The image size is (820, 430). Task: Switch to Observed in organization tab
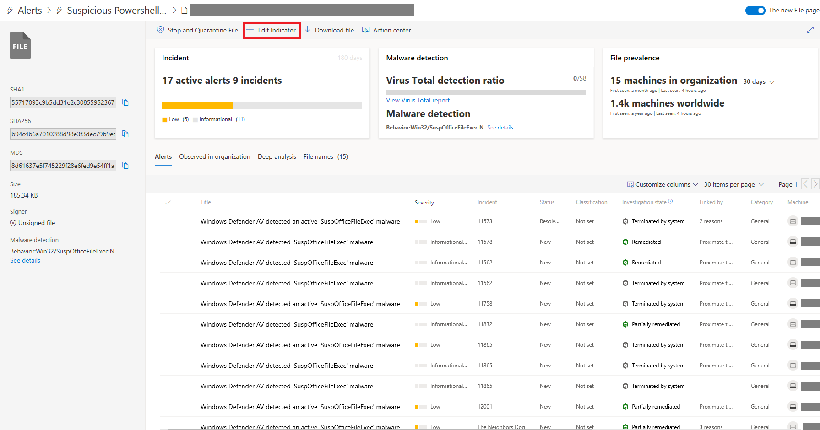[x=214, y=156]
